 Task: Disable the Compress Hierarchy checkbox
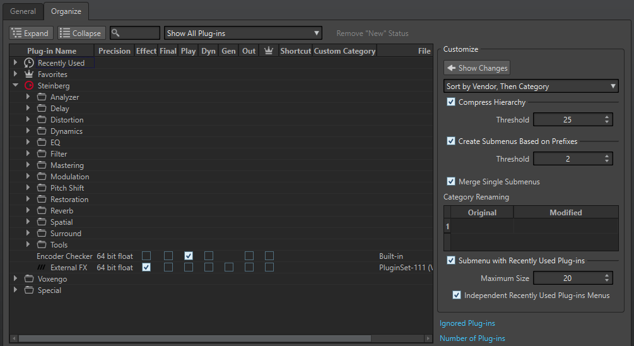451,102
